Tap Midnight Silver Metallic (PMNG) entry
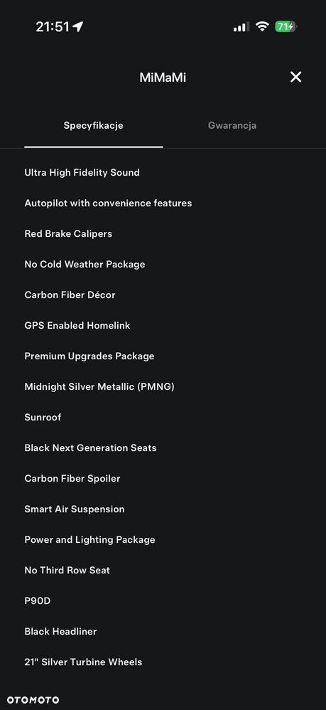The height and width of the screenshot is (710, 326). point(99,387)
